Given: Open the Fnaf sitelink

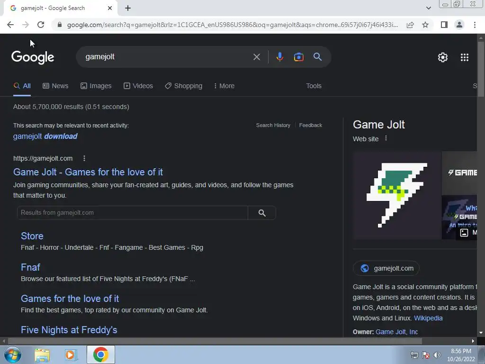Looking at the screenshot, I should tap(30, 267).
